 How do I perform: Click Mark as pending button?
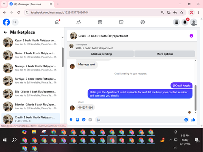coord(101,54)
